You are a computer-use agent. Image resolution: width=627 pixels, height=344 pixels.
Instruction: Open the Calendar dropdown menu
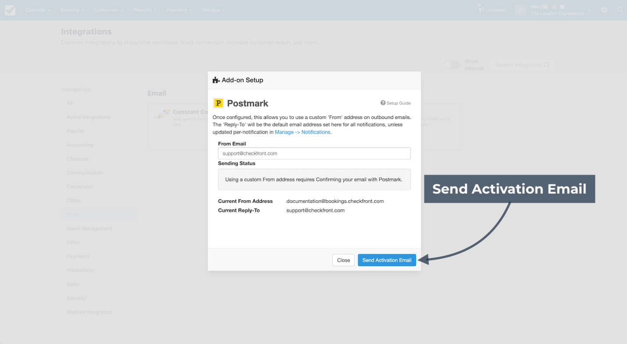pos(38,10)
